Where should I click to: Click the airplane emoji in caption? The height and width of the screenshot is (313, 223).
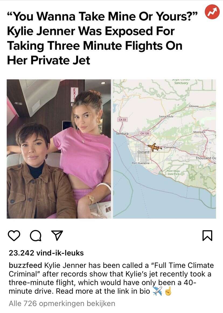158,291
